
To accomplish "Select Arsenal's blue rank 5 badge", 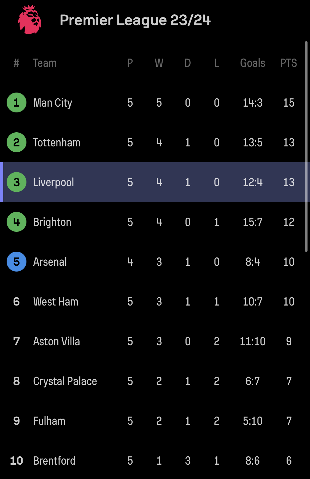I will [x=17, y=262].
